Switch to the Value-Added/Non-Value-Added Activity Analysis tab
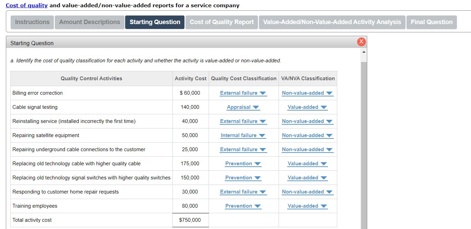 (x=332, y=22)
